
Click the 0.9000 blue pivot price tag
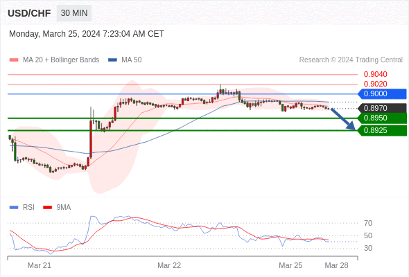pyautogui.click(x=382, y=93)
